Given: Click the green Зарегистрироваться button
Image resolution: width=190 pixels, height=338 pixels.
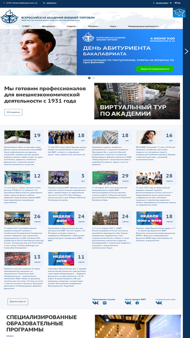Looking at the screenshot, I should tap(155, 69).
